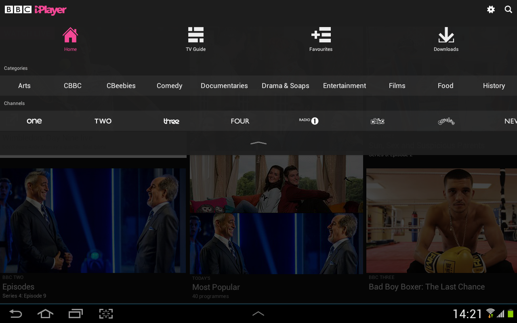Collapse the menu drawer with the up chevron
517x323 pixels.
[x=258, y=143]
